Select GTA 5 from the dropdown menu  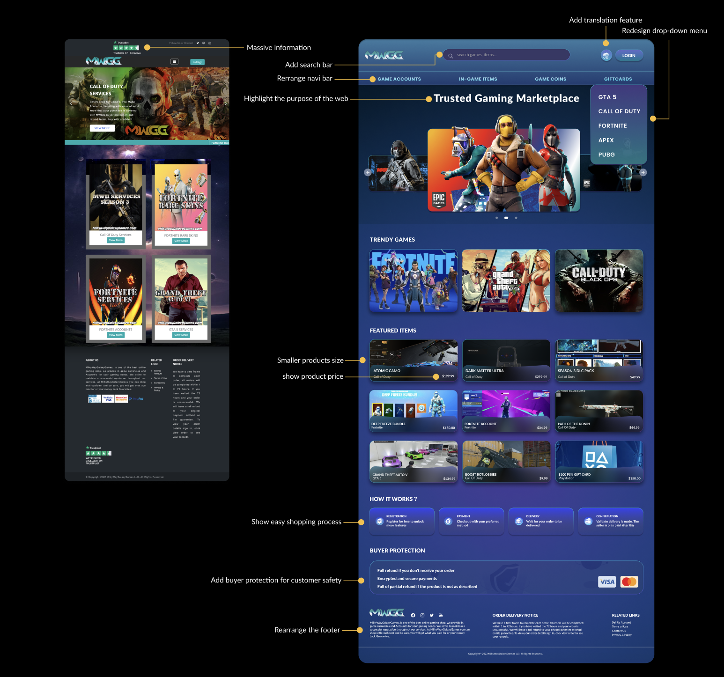(x=607, y=97)
